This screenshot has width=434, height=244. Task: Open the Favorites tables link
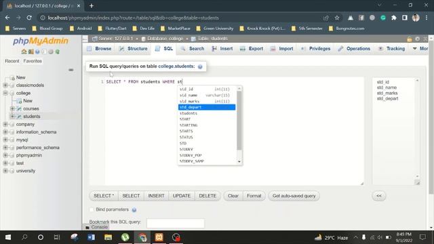coord(33,61)
